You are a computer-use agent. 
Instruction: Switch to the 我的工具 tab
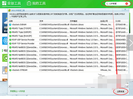(36, 3)
